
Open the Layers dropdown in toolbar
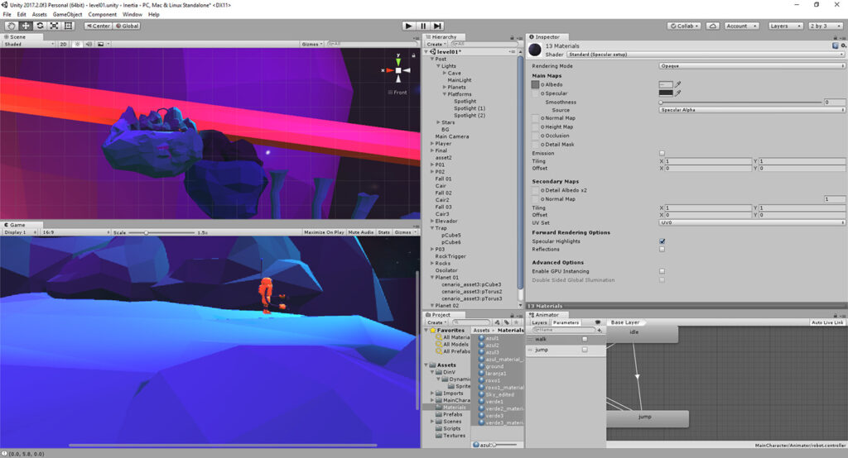[784, 26]
